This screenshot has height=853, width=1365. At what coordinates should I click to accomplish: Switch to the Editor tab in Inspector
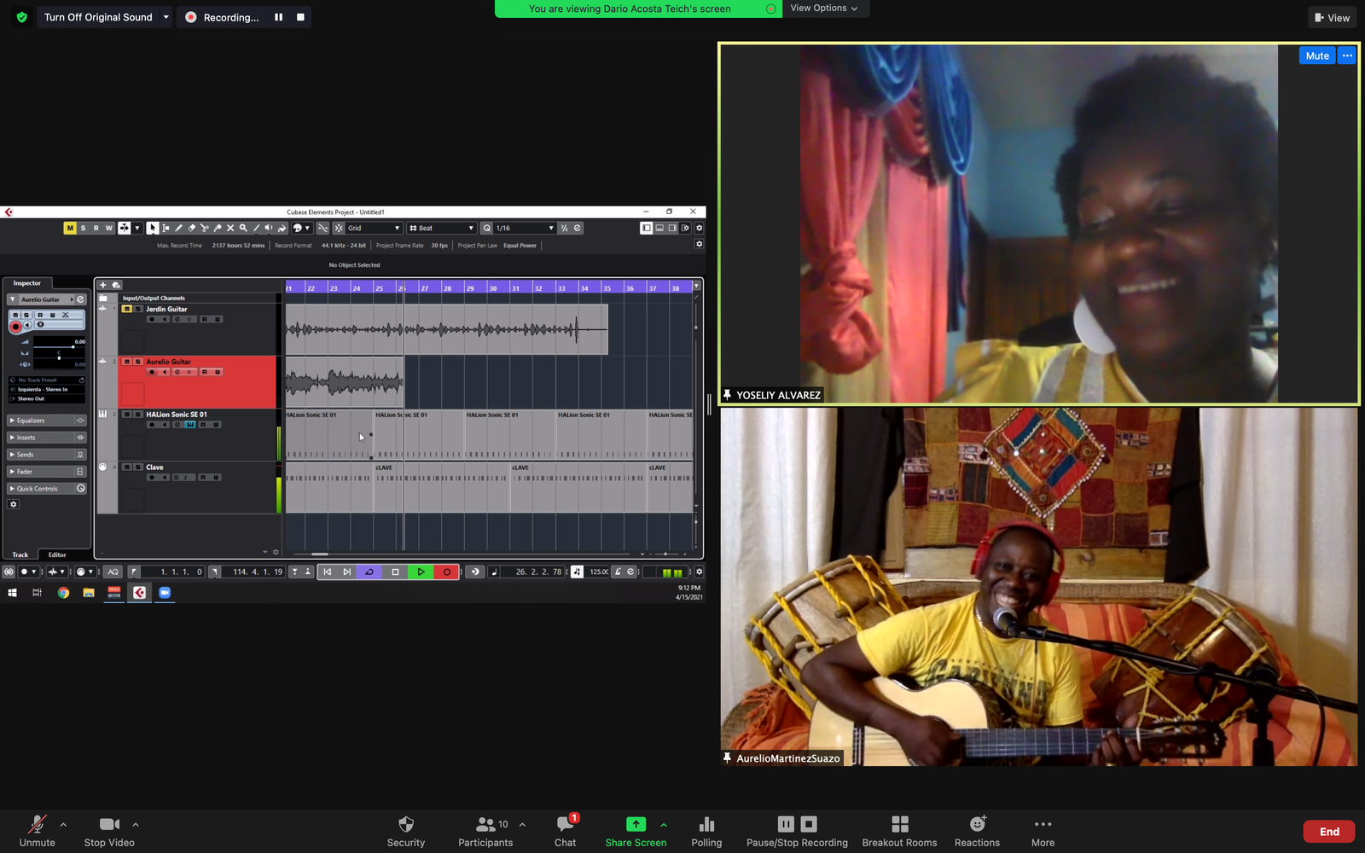57,554
